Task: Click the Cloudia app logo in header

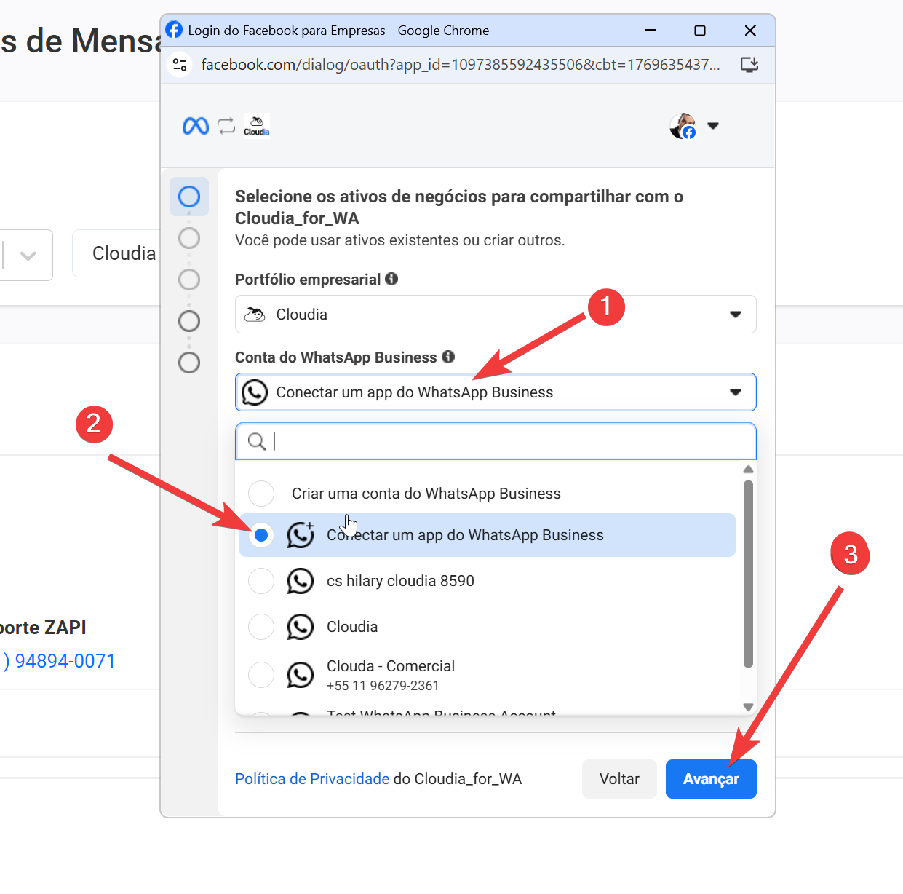Action: point(257,125)
